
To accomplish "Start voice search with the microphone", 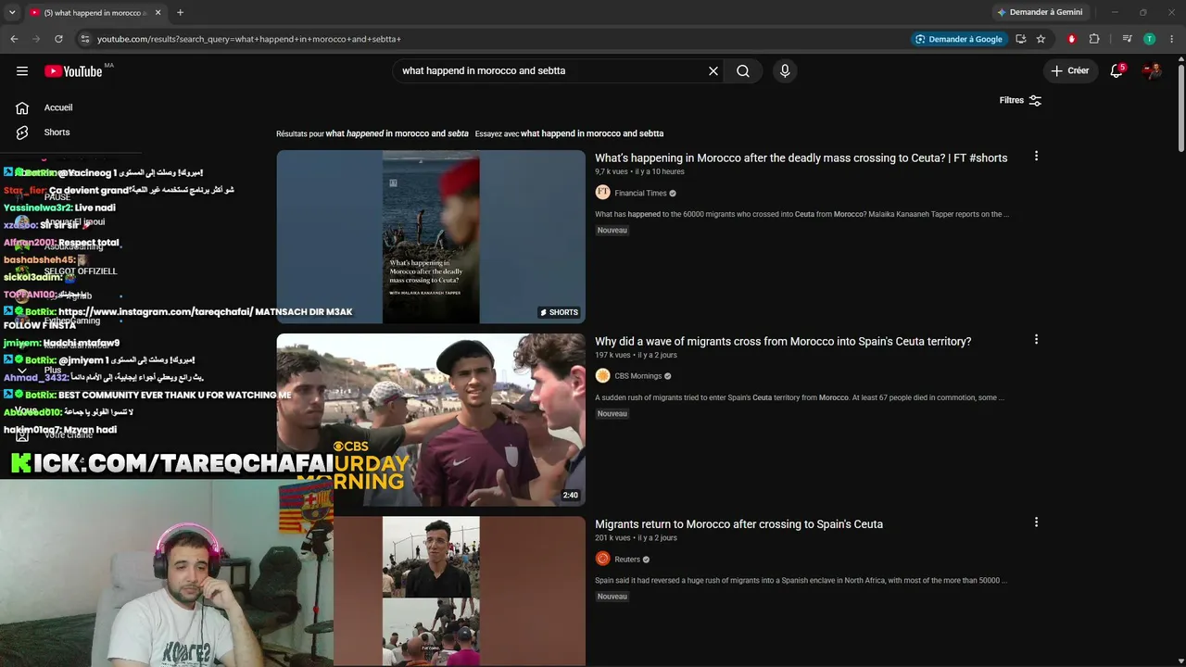I will pyautogui.click(x=785, y=71).
